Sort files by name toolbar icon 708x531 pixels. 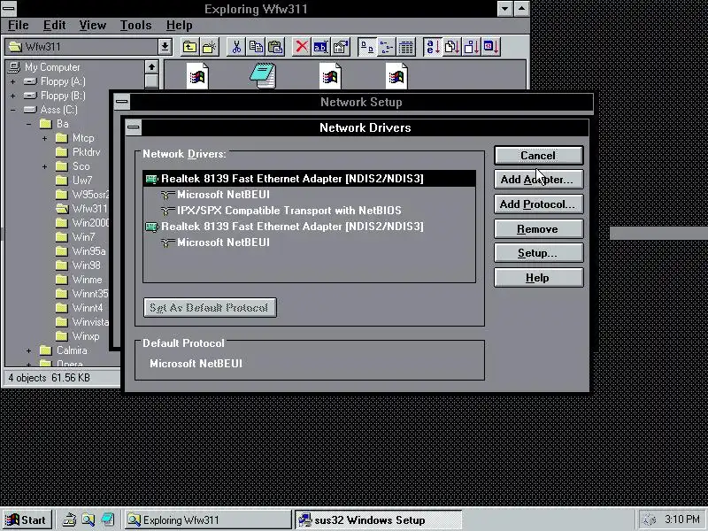pos(433,47)
